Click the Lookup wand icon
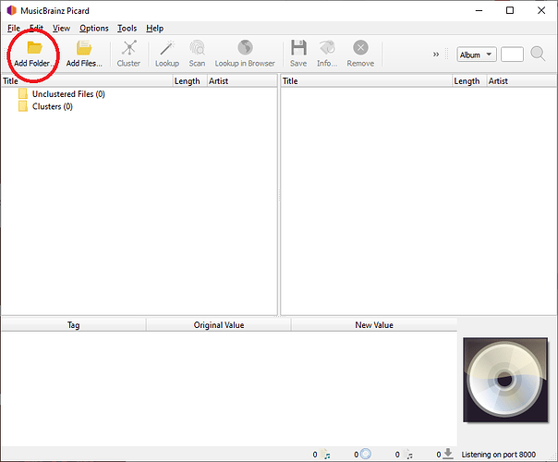 pyautogui.click(x=167, y=48)
